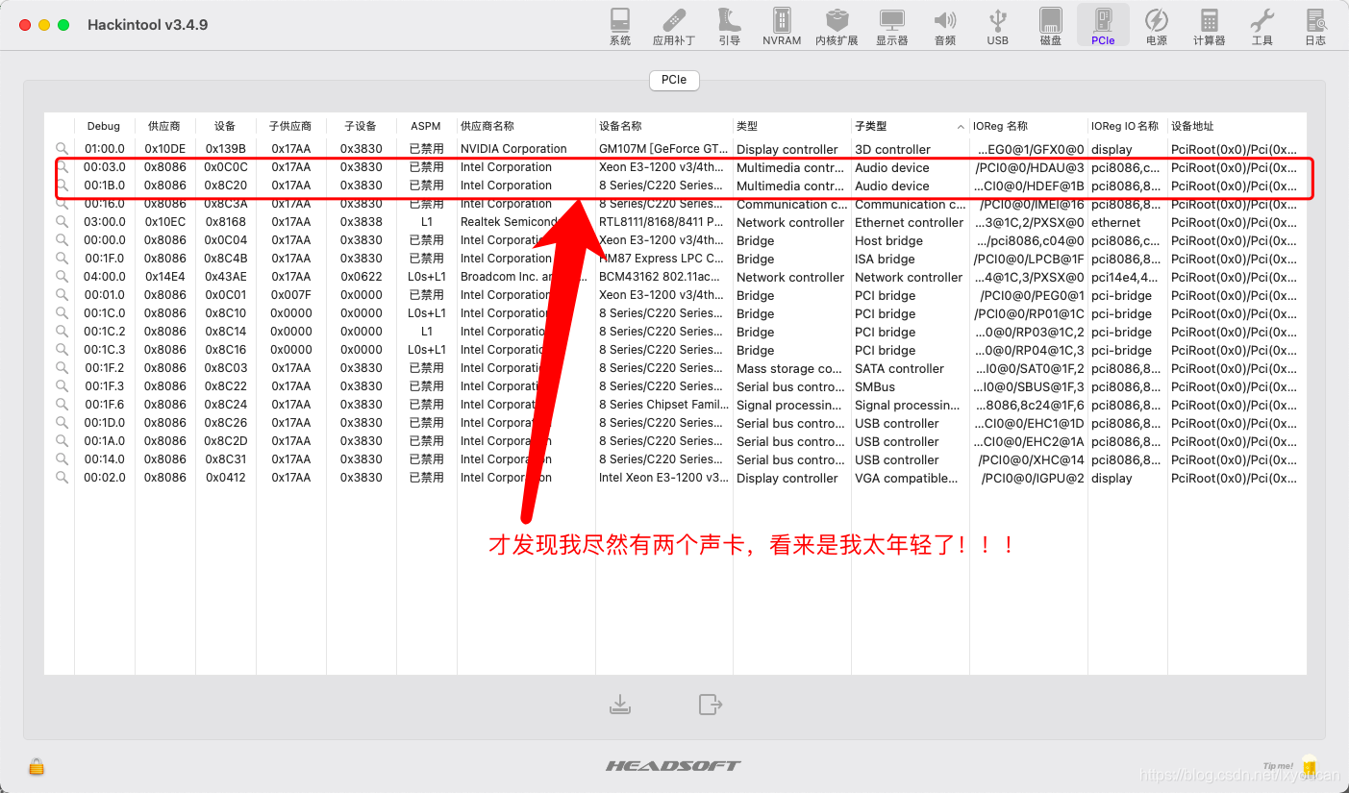Click the PCIe segment tab label
Screen dimensions: 1349x793
(674, 80)
